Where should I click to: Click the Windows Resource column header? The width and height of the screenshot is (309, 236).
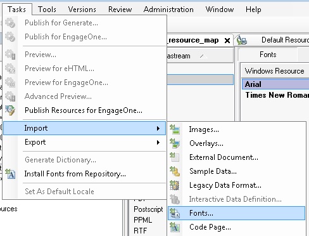275,71
